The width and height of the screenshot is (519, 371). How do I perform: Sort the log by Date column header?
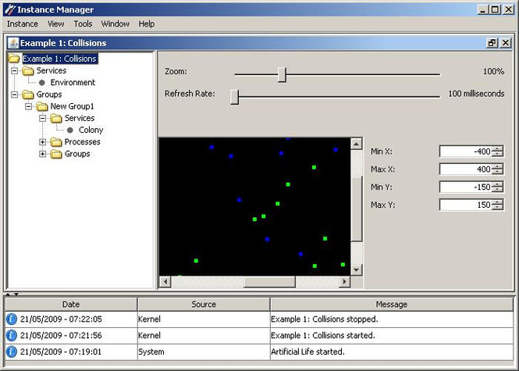point(71,304)
